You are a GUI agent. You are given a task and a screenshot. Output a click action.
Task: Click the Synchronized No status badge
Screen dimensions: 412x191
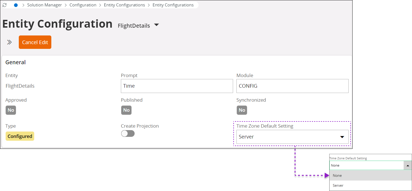(x=242, y=110)
